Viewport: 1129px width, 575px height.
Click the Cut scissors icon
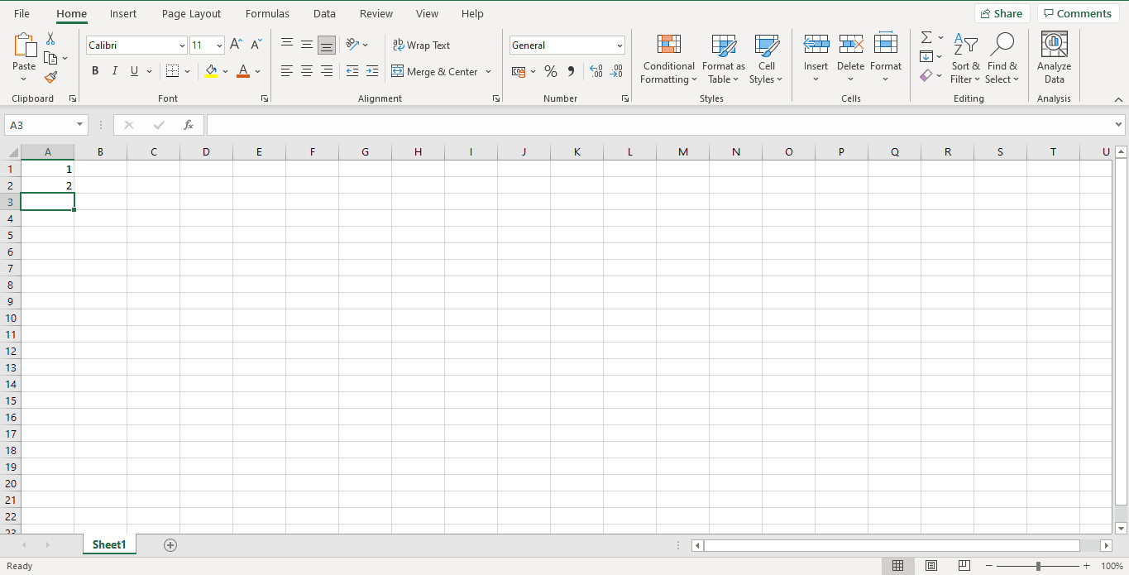coord(50,39)
